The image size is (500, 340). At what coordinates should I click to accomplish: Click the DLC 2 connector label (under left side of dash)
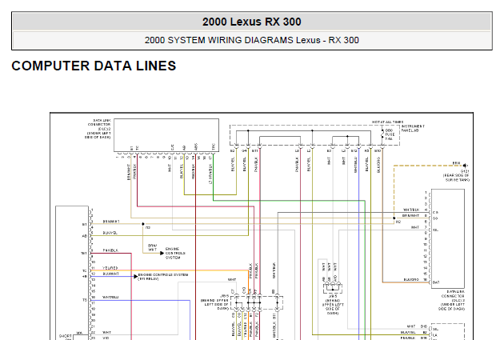coord(98,129)
